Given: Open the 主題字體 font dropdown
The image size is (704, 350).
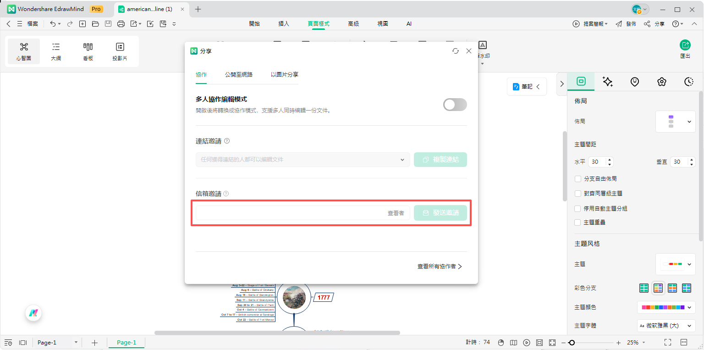Looking at the screenshot, I should tap(666, 326).
